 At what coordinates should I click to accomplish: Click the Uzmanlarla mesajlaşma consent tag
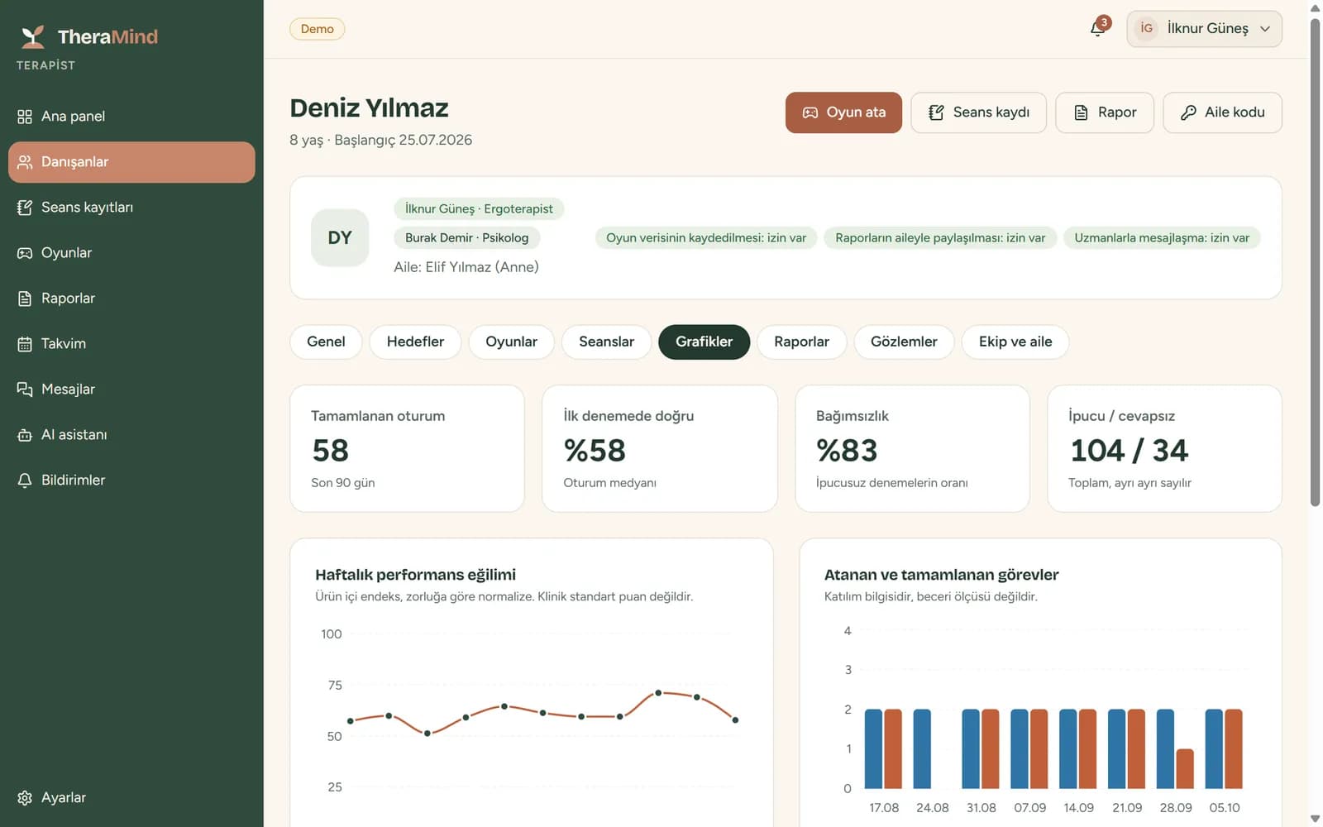1162,238
